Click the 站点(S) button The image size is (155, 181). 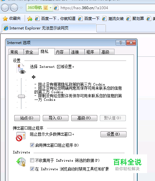(27, 118)
